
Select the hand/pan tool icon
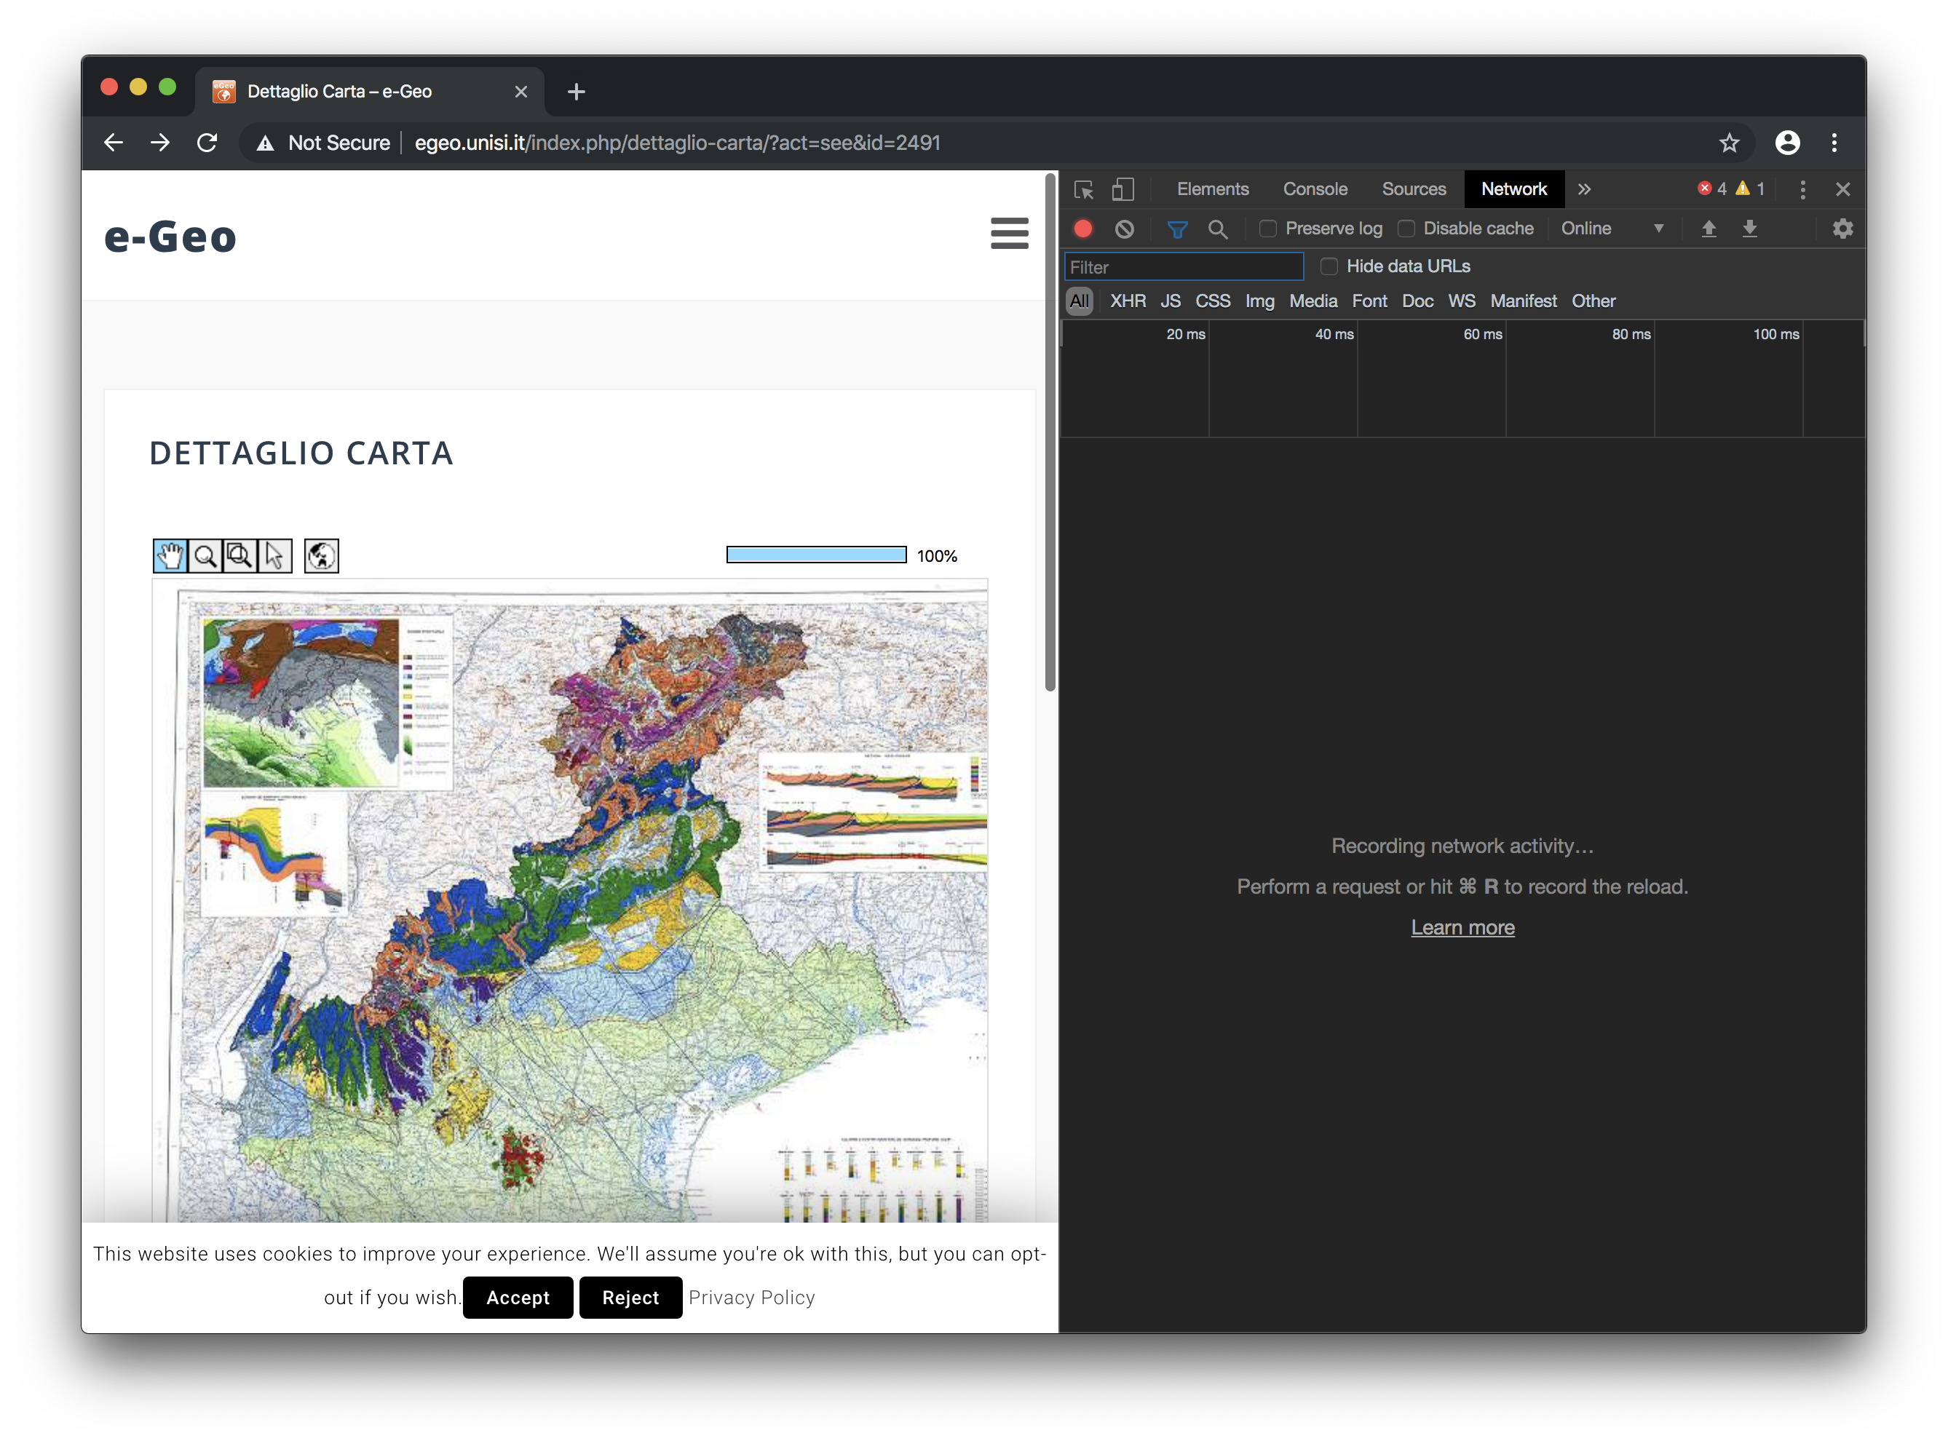(x=170, y=555)
